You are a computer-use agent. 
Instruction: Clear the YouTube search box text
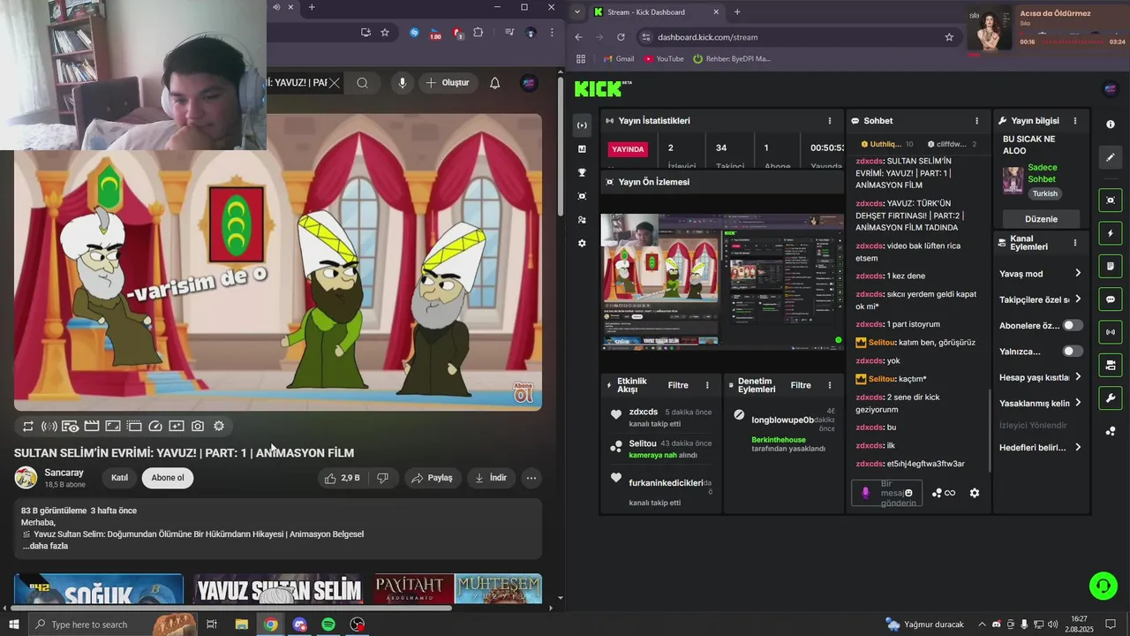coord(334,83)
